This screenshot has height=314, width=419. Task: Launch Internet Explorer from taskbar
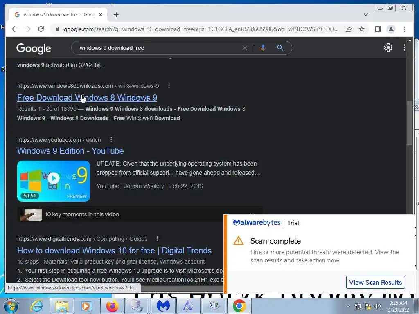pos(36,306)
